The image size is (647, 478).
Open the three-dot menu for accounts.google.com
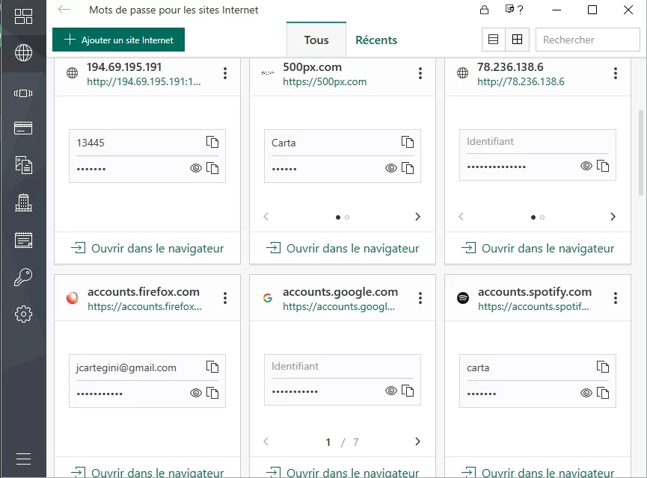(420, 298)
